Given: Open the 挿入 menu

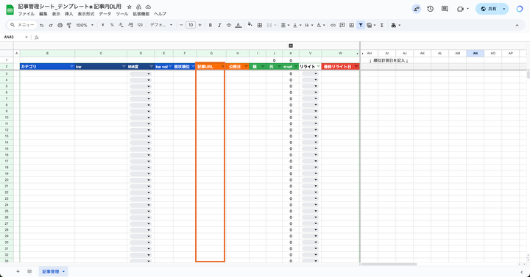Looking at the screenshot, I should pyautogui.click(x=69, y=14).
